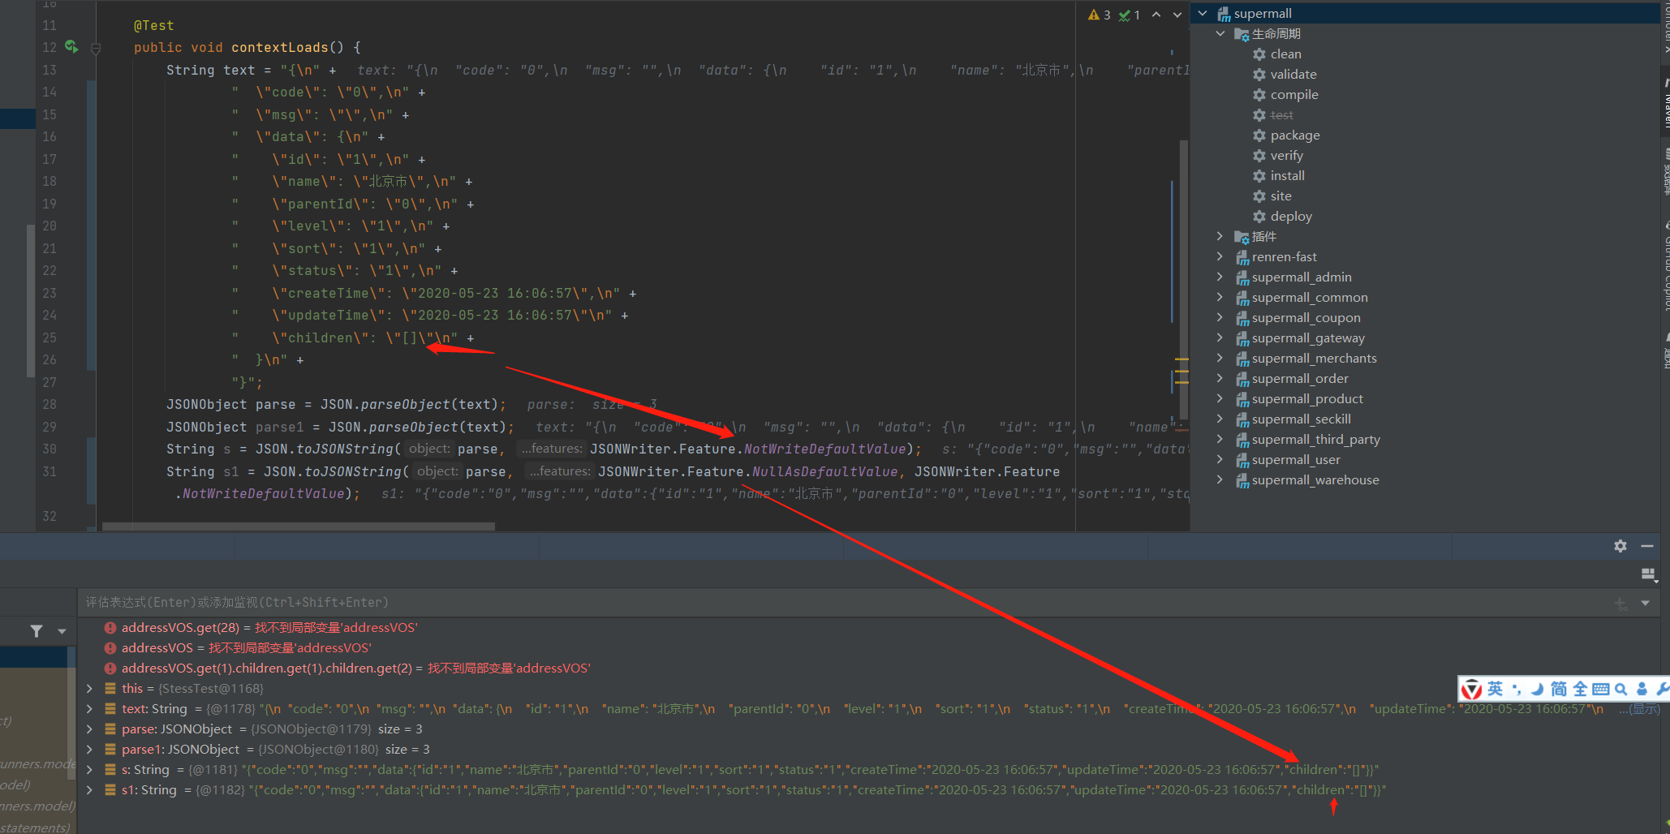The height and width of the screenshot is (834, 1670).
Task: Open the Maven panel settings gear
Action: coord(1620,546)
